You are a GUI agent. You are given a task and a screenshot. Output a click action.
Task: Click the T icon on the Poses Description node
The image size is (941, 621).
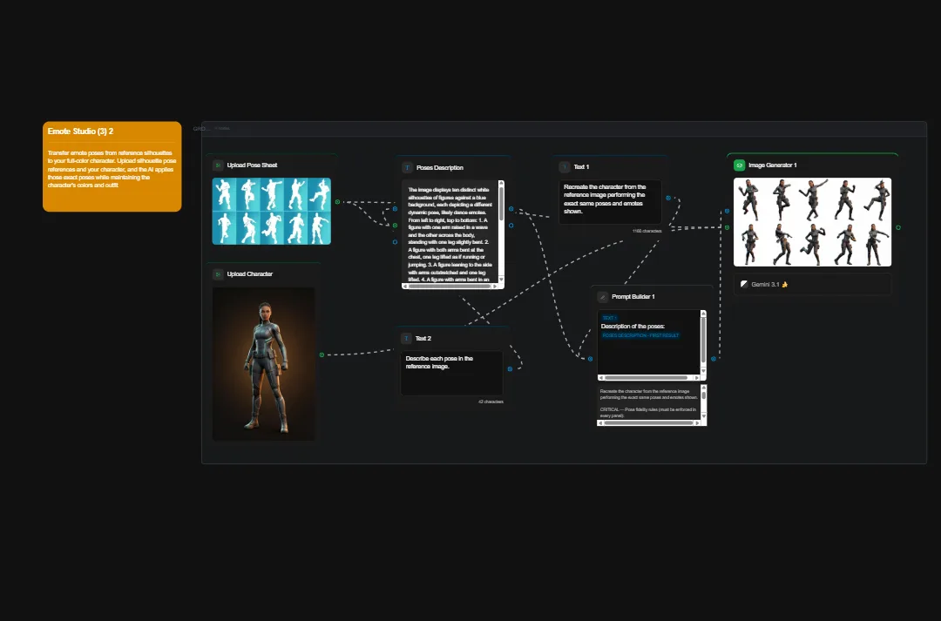click(x=407, y=168)
